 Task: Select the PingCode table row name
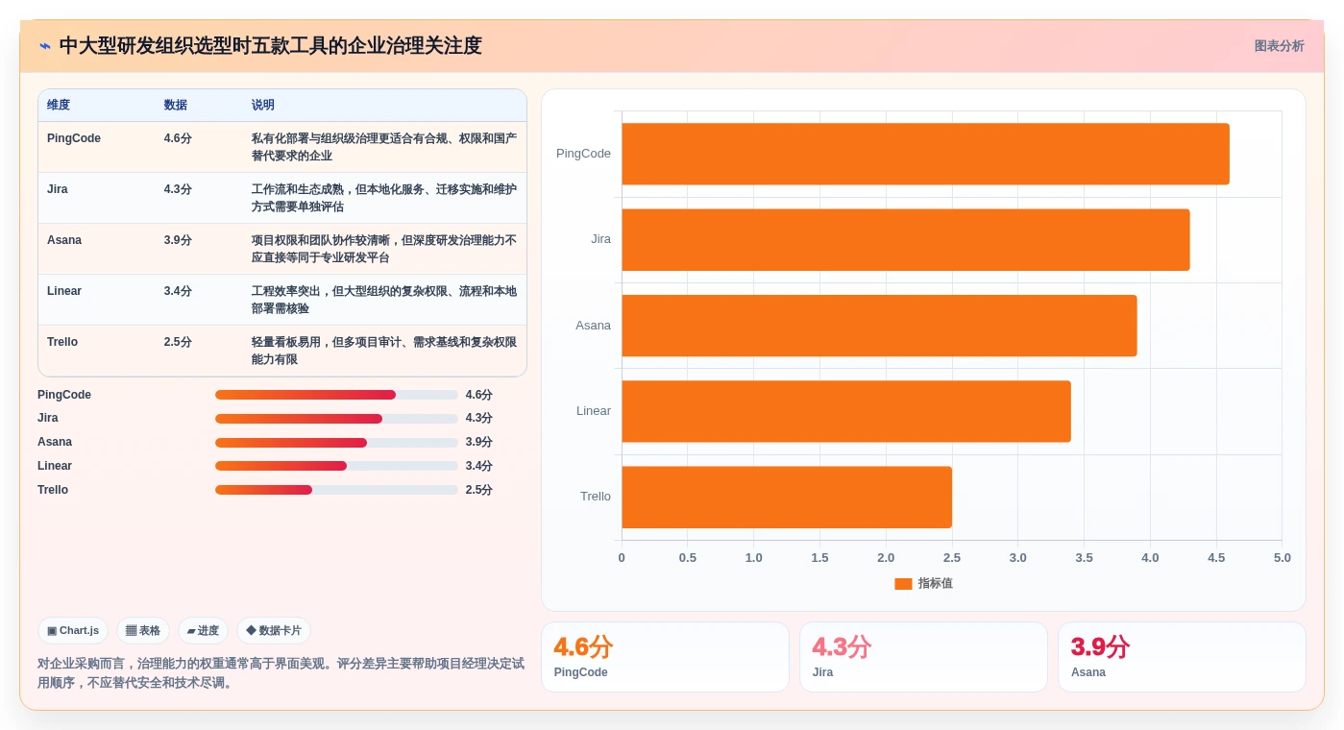coord(74,138)
